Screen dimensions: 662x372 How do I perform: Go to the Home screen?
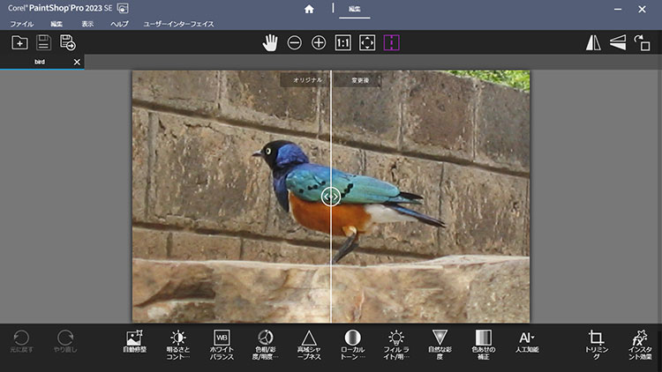(309, 9)
